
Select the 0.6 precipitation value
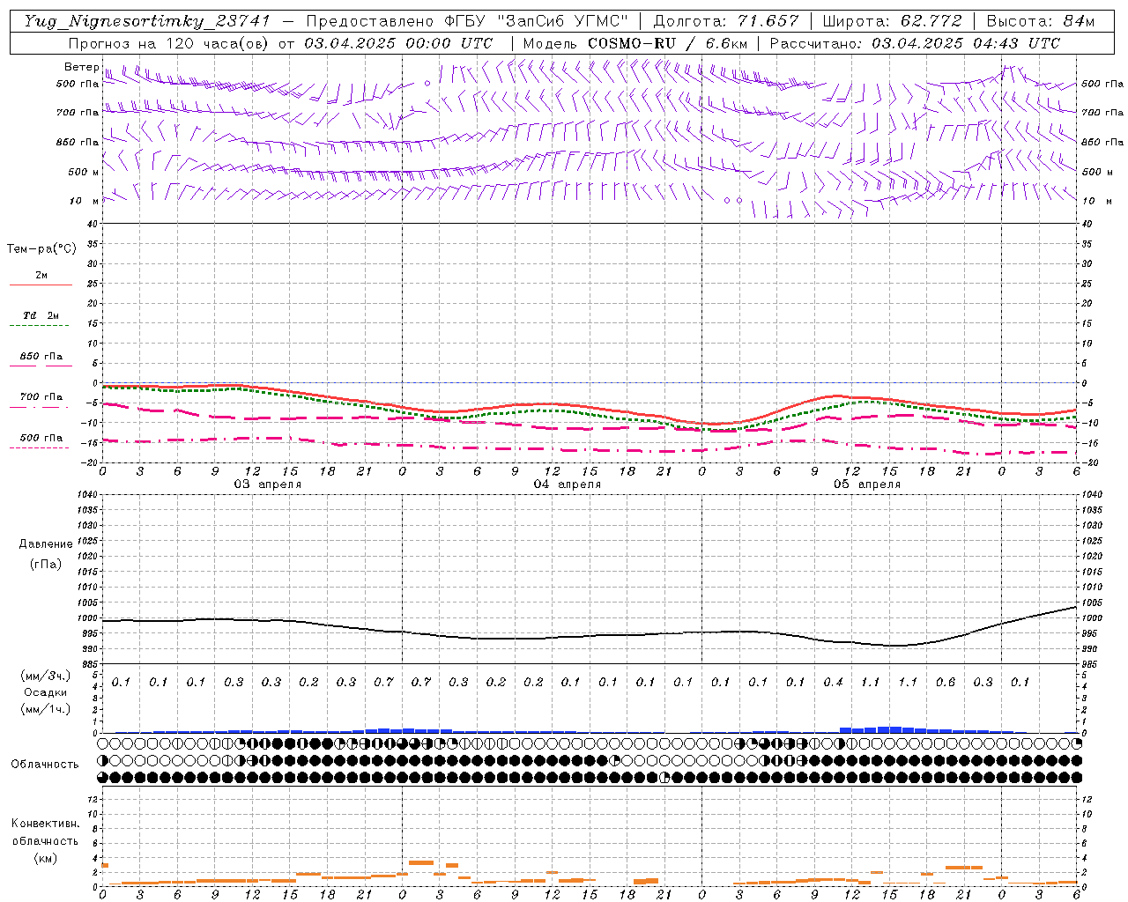(x=946, y=682)
